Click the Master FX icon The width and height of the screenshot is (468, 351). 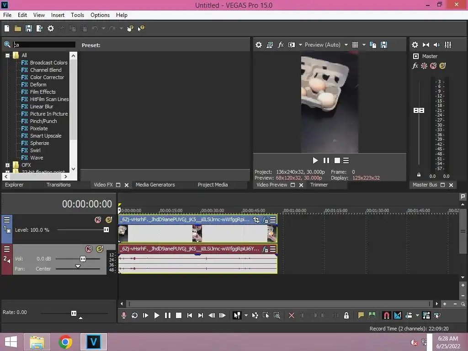pos(415,66)
